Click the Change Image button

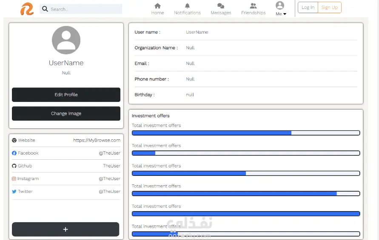point(66,113)
